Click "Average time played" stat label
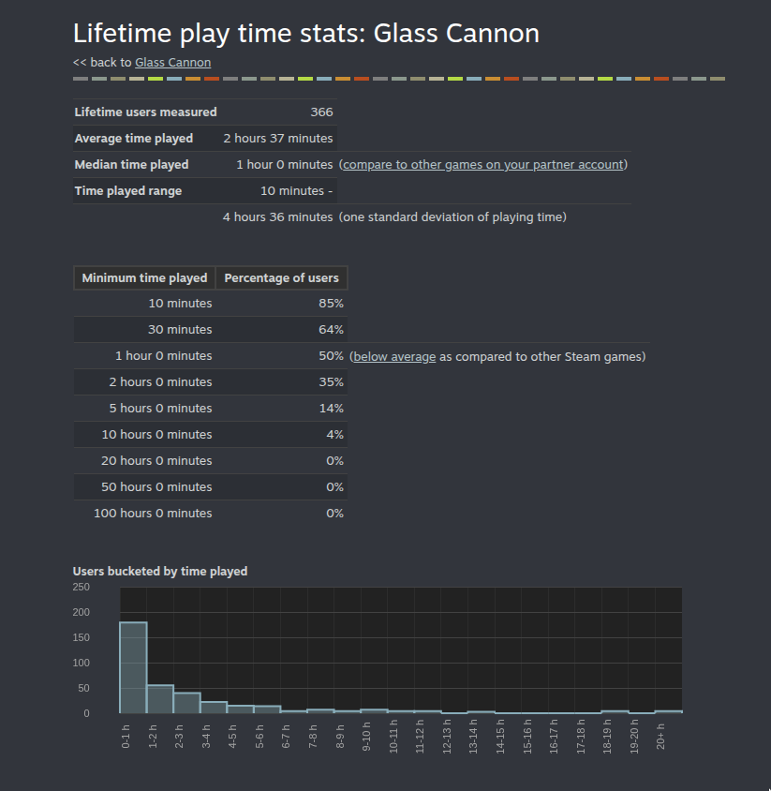This screenshot has height=791, width=771. [134, 138]
